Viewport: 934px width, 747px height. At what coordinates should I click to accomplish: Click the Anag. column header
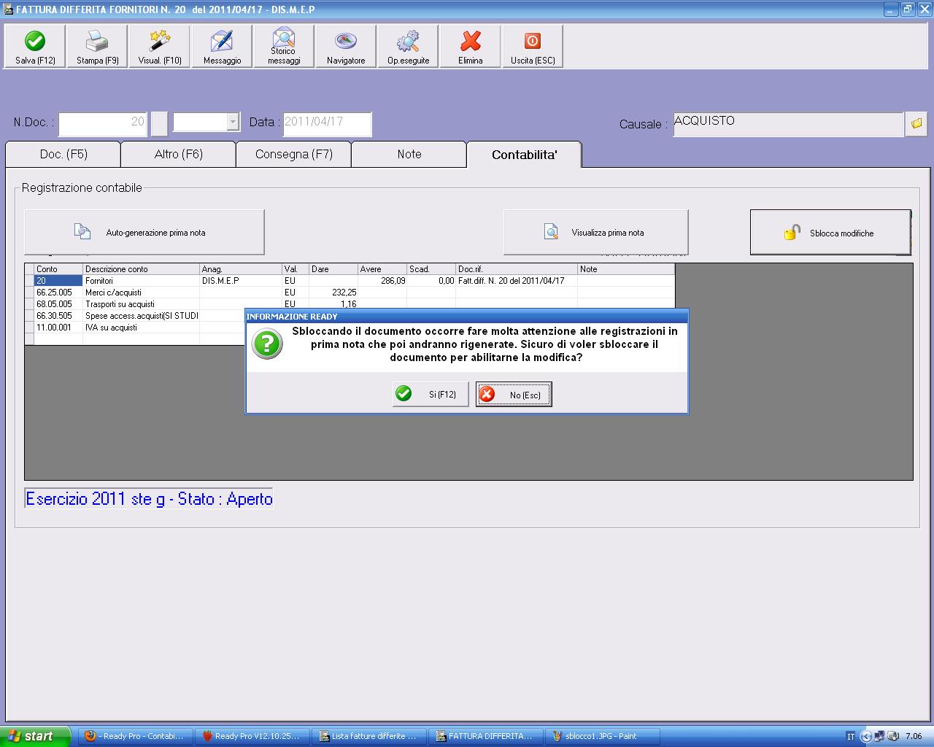click(x=241, y=269)
